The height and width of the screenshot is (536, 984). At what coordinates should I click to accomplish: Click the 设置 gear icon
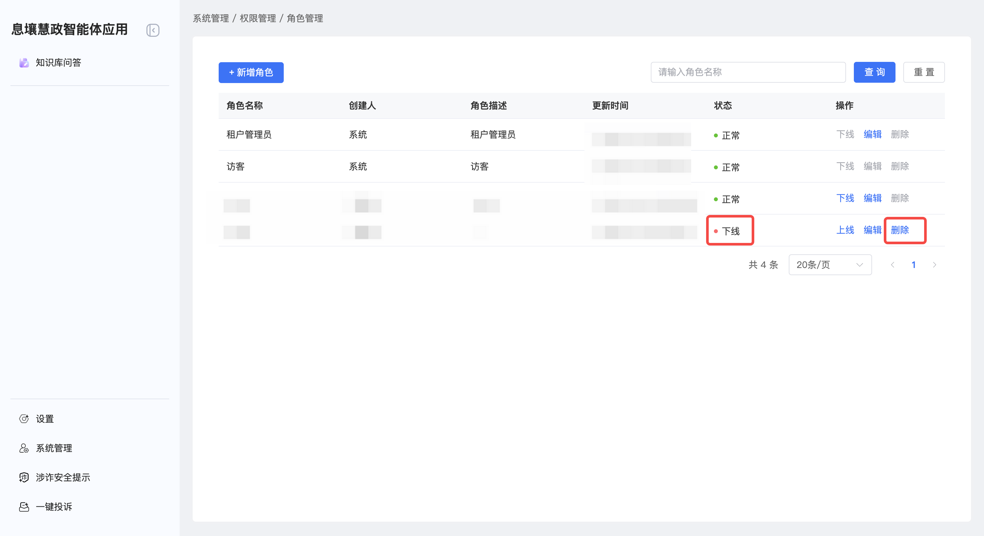tap(24, 419)
